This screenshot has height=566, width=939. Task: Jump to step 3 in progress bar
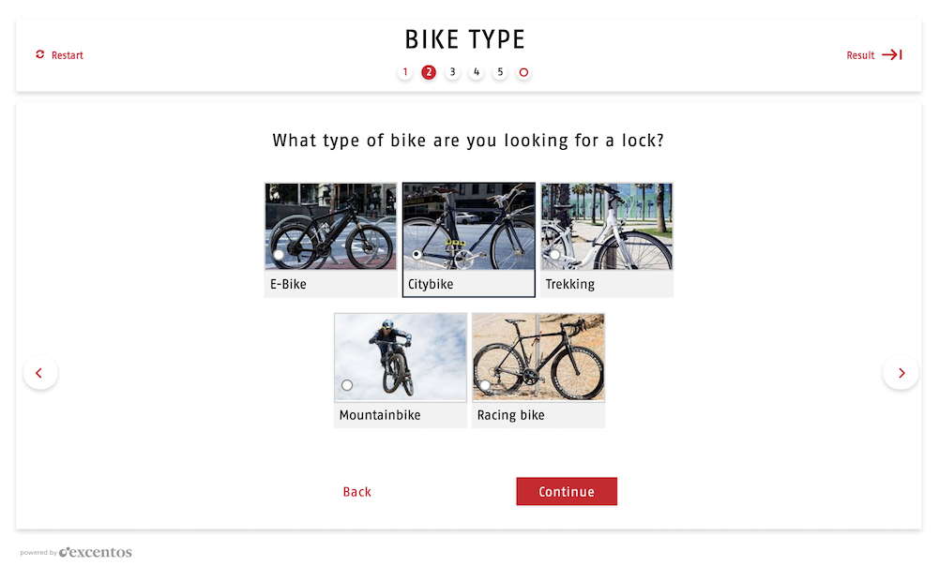tap(453, 72)
